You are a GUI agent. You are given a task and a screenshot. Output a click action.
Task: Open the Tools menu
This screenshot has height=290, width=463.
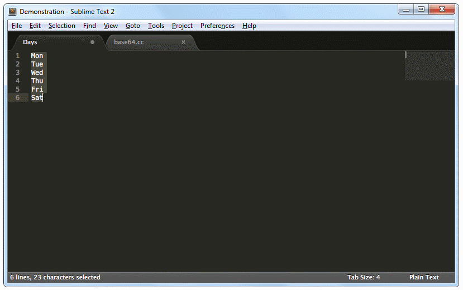pyautogui.click(x=156, y=26)
